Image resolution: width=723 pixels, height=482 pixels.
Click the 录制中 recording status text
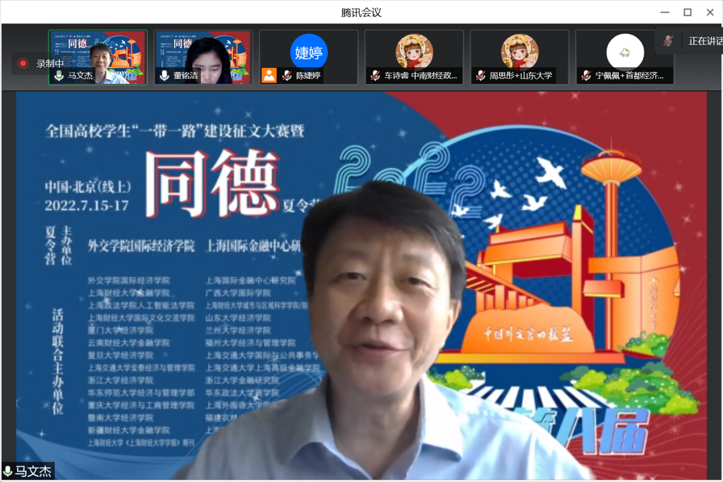(50, 64)
